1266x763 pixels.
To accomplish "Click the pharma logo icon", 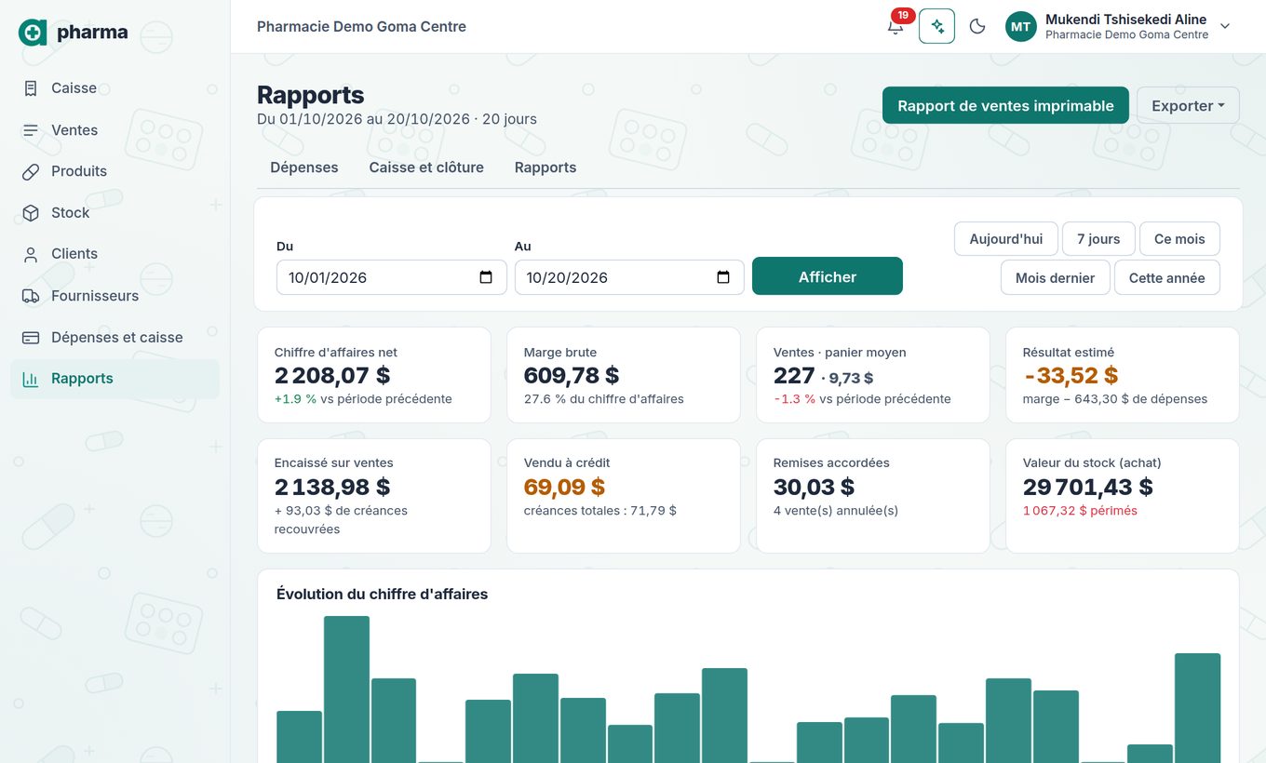I will point(33,33).
